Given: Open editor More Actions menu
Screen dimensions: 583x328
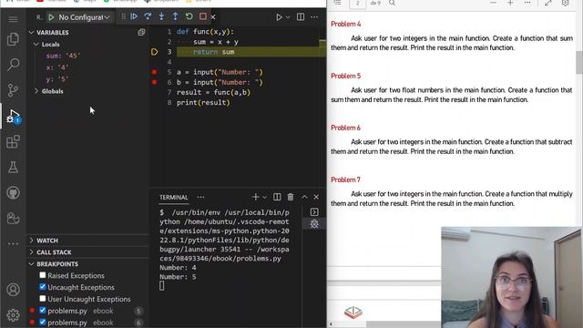Looking at the screenshot, I should (x=314, y=17).
